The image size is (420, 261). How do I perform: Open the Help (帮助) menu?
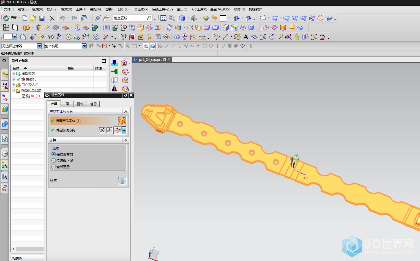tap(239, 9)
